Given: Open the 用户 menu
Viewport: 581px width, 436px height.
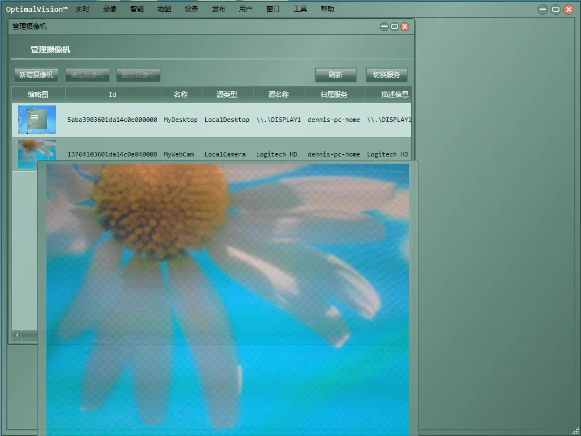Looking at the screenshot, I should pyautogui.click(x=245, y=9).
